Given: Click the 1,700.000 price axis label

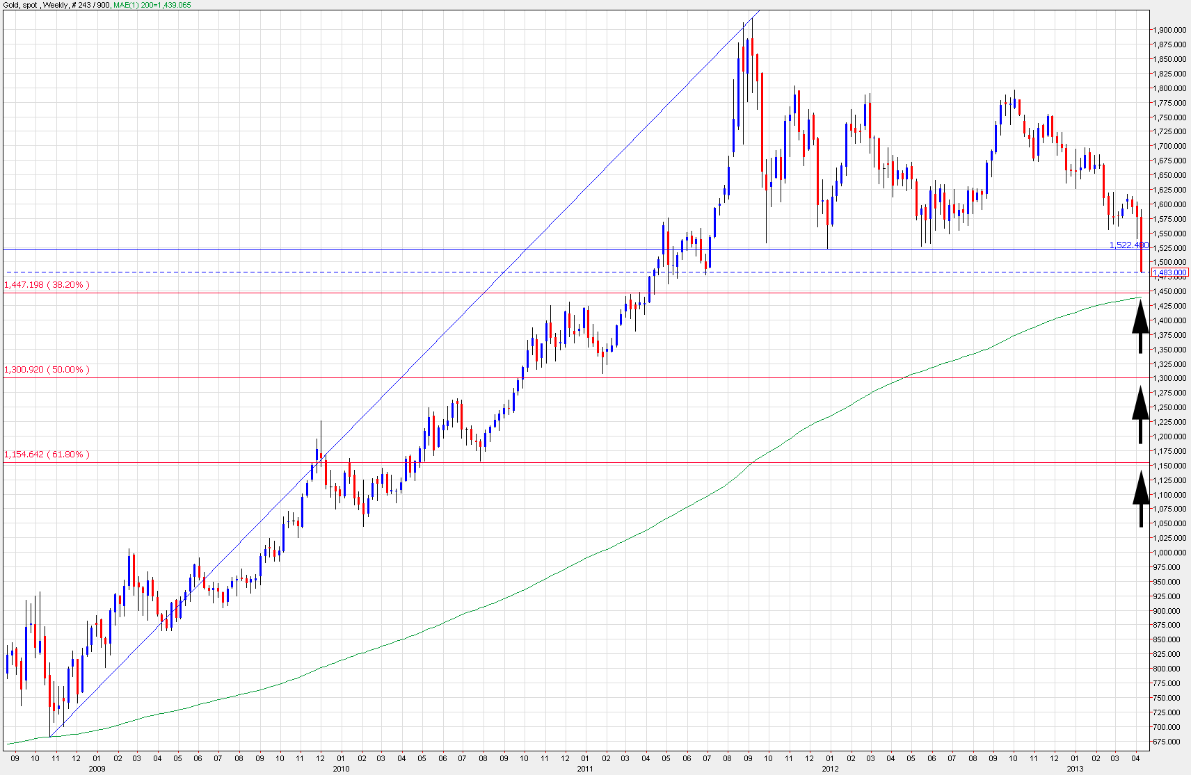Looking at the screenshot, I should click(x=1169, y=146).
